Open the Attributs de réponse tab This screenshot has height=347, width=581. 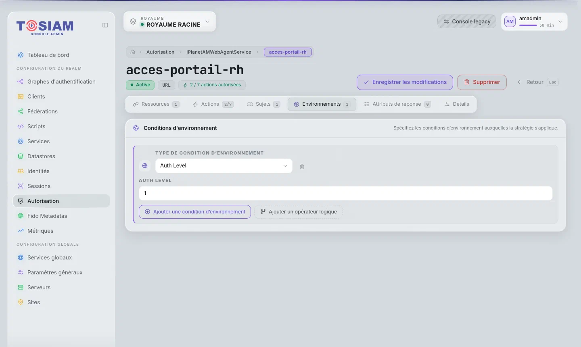coord(397,104)
